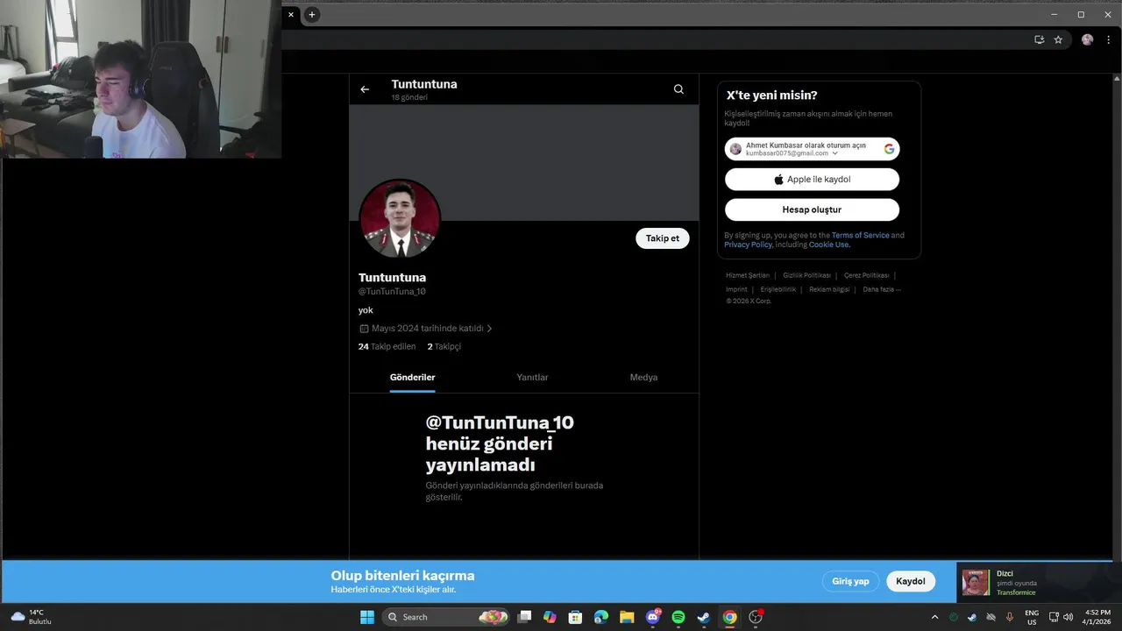
Task: Switch the ENG US input language
Action: pos(1032,617)
